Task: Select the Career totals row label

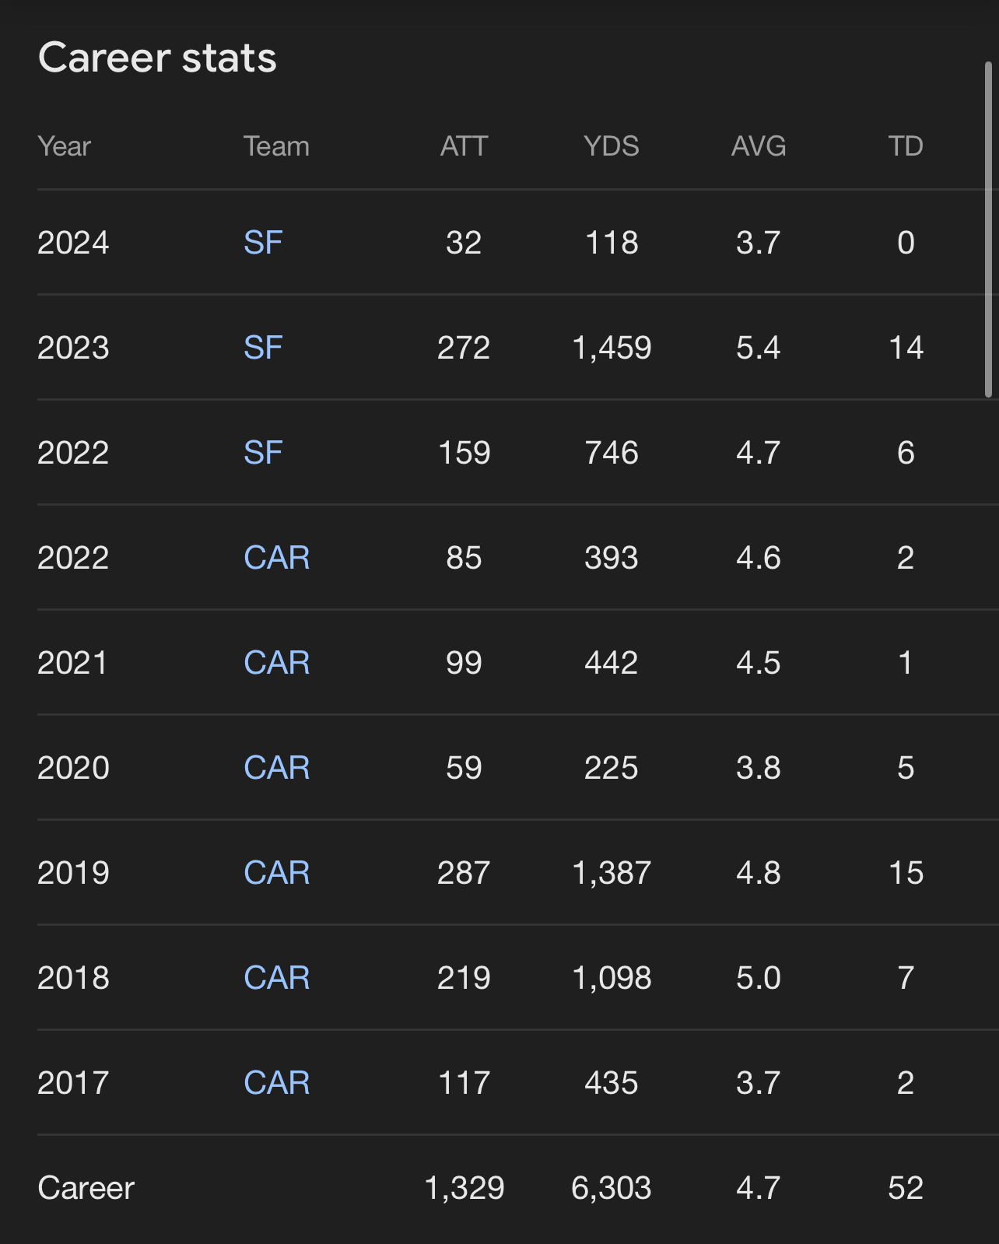Action: pyautogui.click(x=86, y=1188)
